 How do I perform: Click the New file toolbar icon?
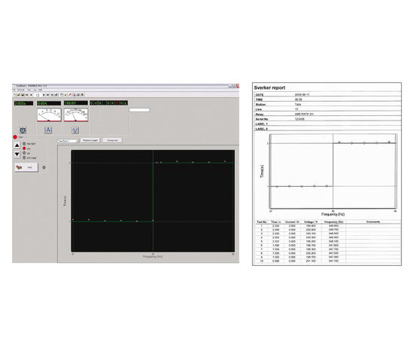point(15,95)
